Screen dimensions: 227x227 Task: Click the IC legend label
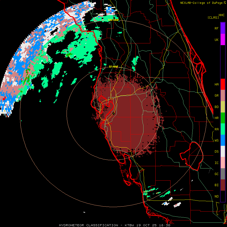pos(216,163)
